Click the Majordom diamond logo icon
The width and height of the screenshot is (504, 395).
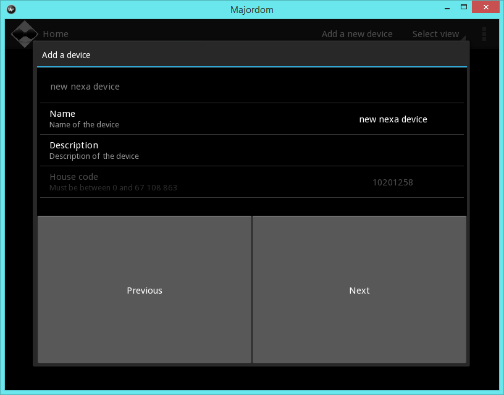click(x=25, y=34)
